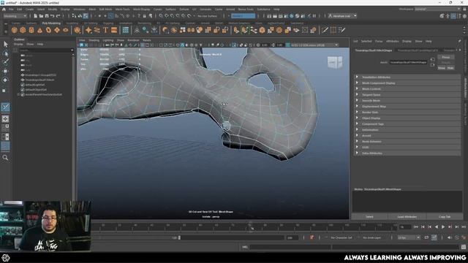Image resolution: width=468 pixels, height=263 pixels.
Task: Select the highlighted last-used tool in toolbox
Action: [5, 107]
